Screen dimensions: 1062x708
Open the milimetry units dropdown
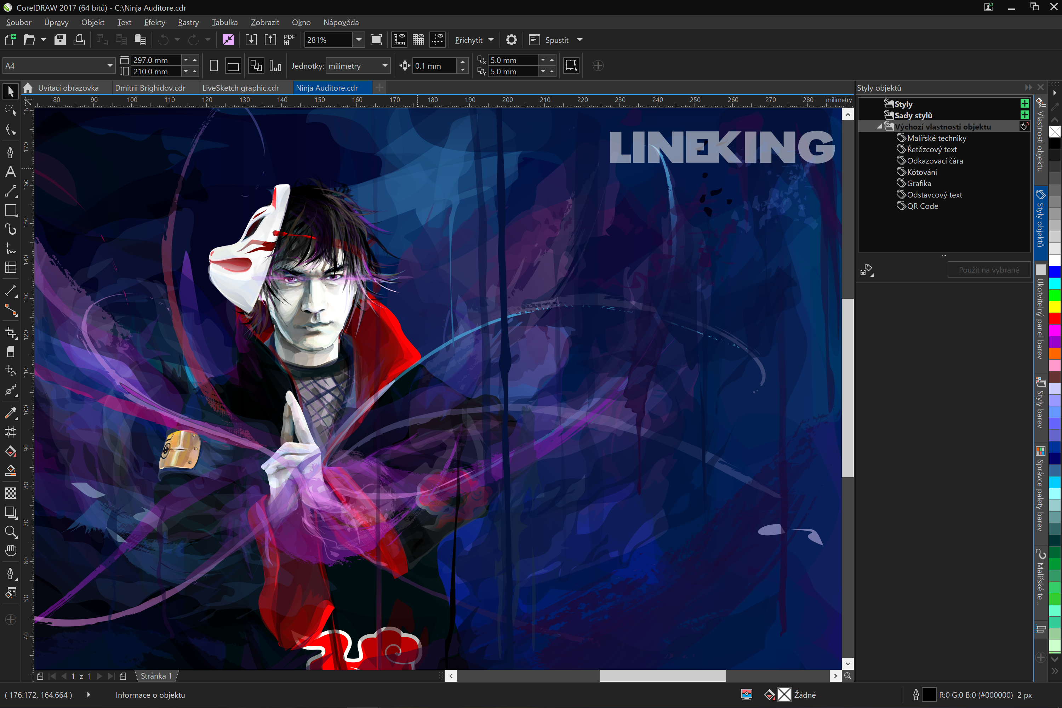pyautogui.click(x=385, y=65)
